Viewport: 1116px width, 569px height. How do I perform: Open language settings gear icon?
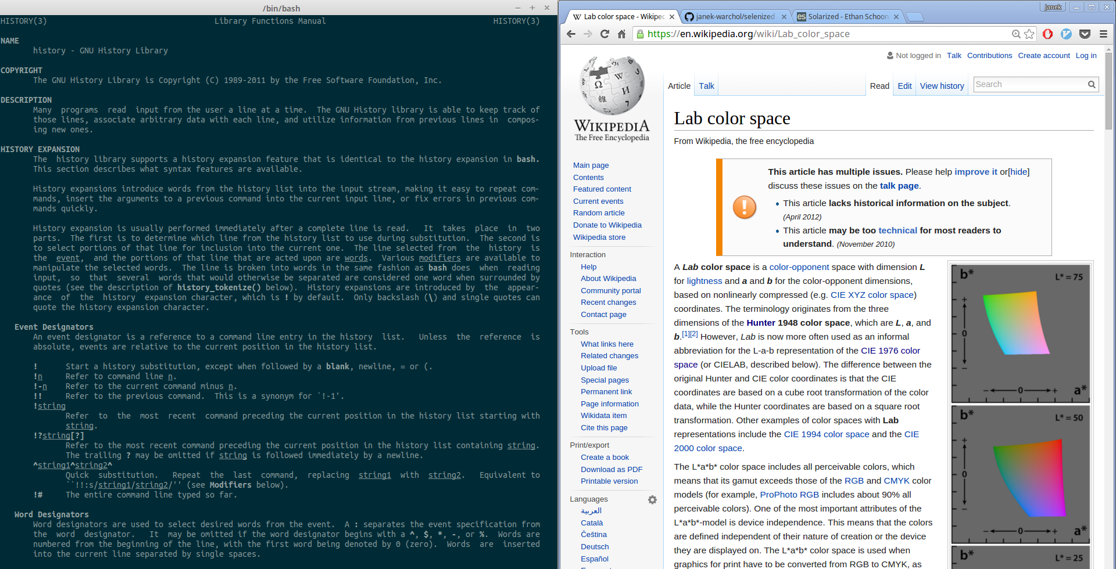(652, 500)
